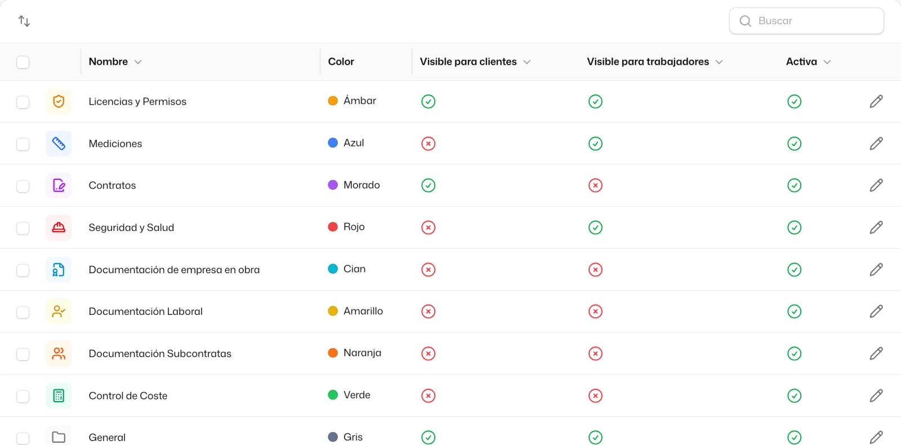Screen dimensions: 901x445
Task: Click the Seguridad y Salud helmet icon
Action: point(59,228)
